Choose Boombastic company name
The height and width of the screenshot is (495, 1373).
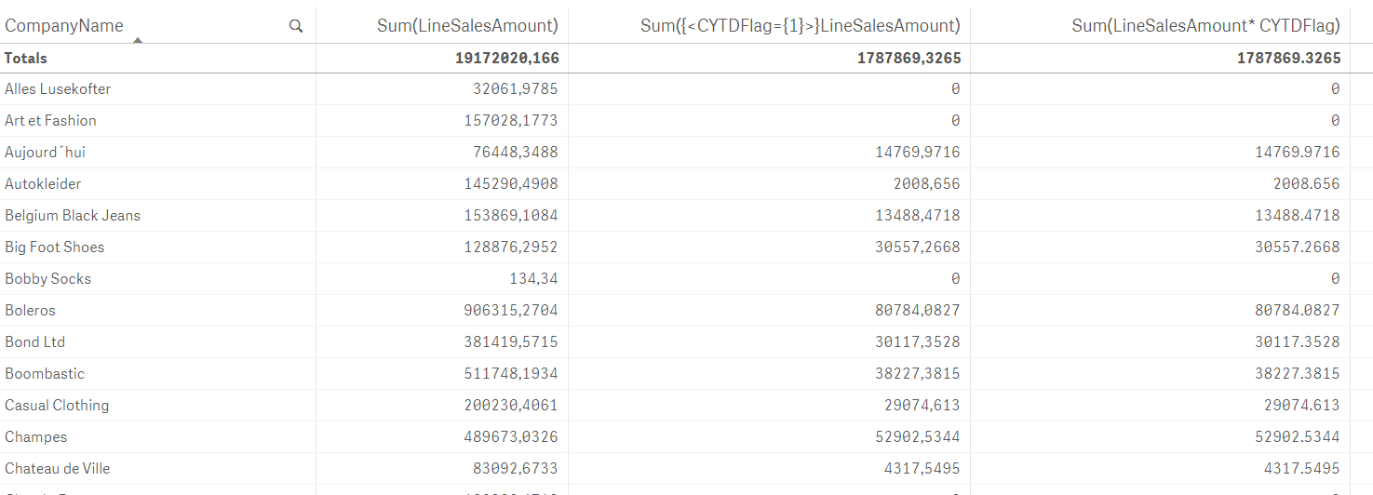point(45,374)
